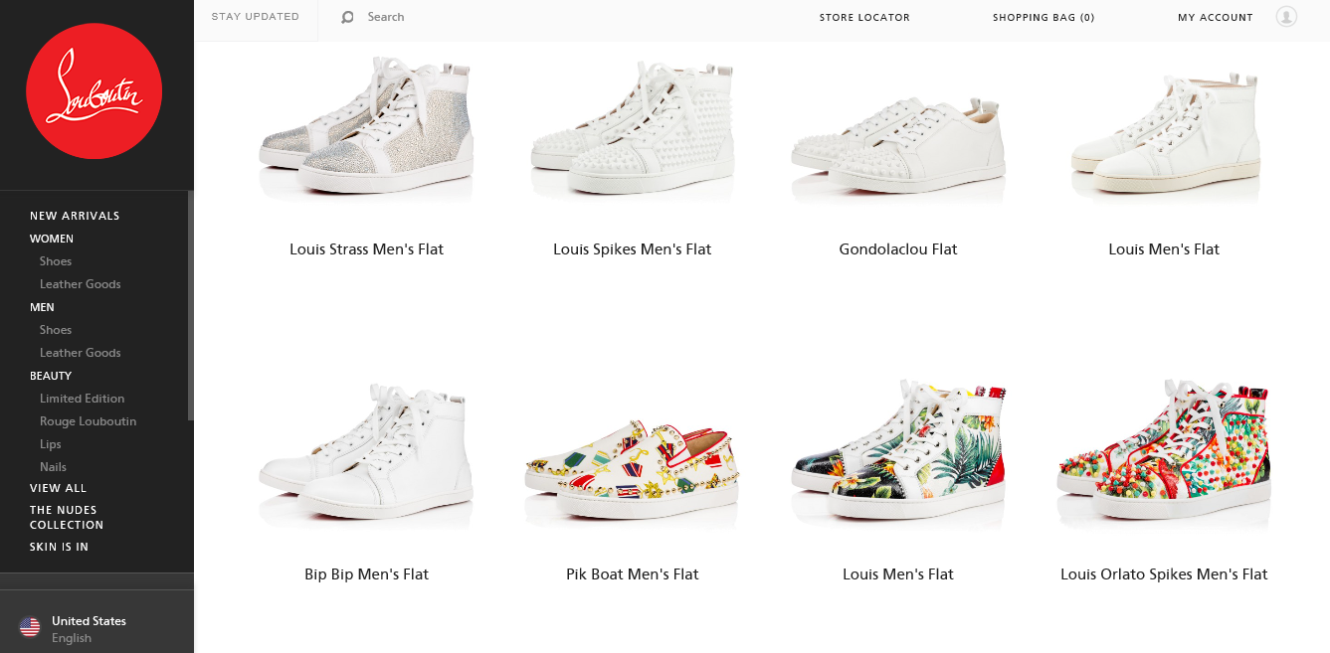
Task: Open Shoes under the Women section
Action: tap(56, 261)
